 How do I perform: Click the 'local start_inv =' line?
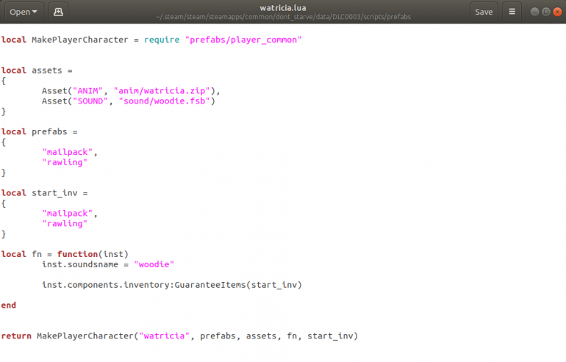[44, 193]
